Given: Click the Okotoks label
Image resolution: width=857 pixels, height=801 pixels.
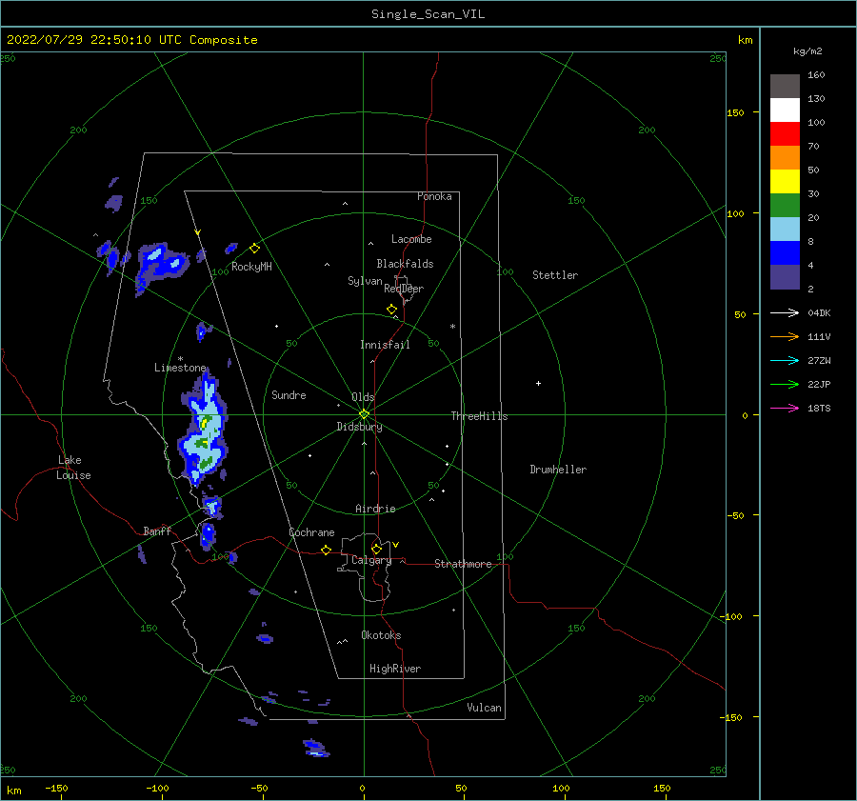Looking at the screenshot, I should coord(381,636).
